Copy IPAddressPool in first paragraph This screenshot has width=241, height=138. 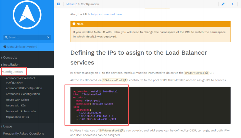pos(207,73)
